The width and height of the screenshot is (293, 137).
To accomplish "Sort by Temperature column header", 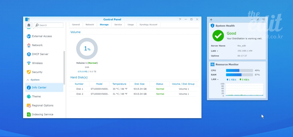I will (x=119, y=84).
